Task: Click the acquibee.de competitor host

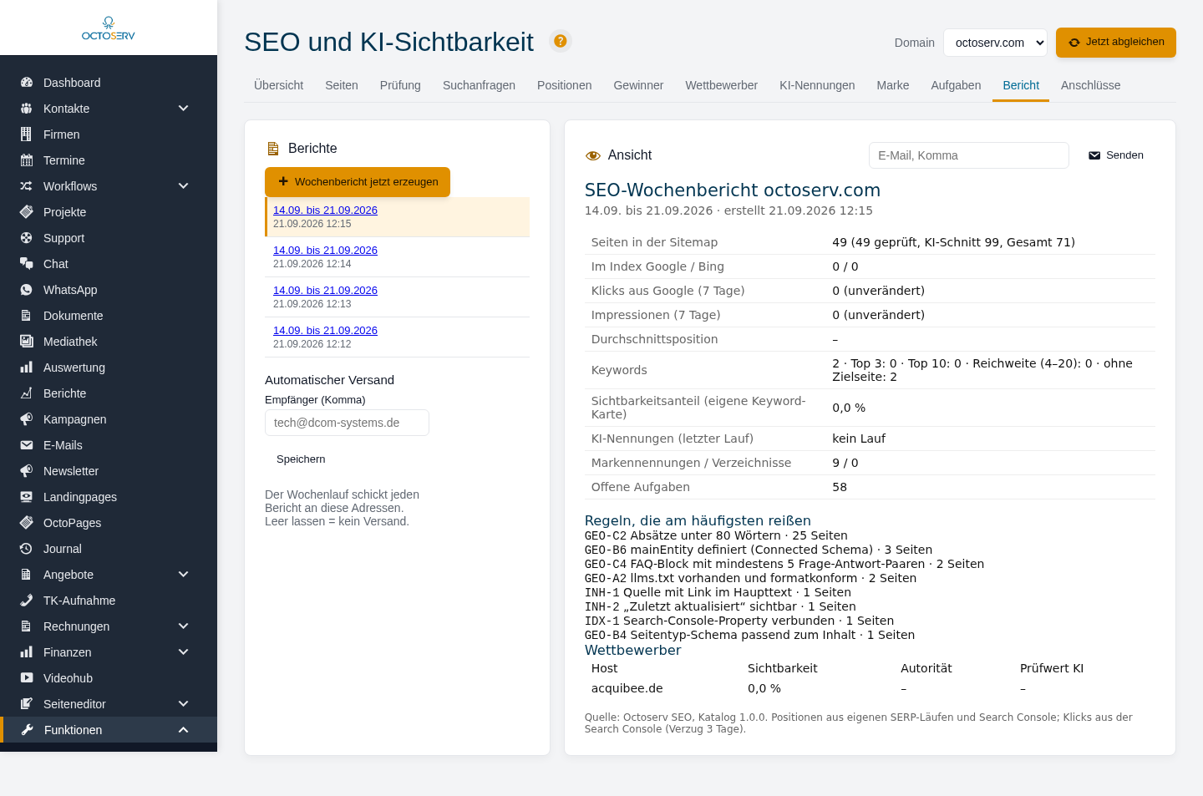Action: [x=627, y=688]
